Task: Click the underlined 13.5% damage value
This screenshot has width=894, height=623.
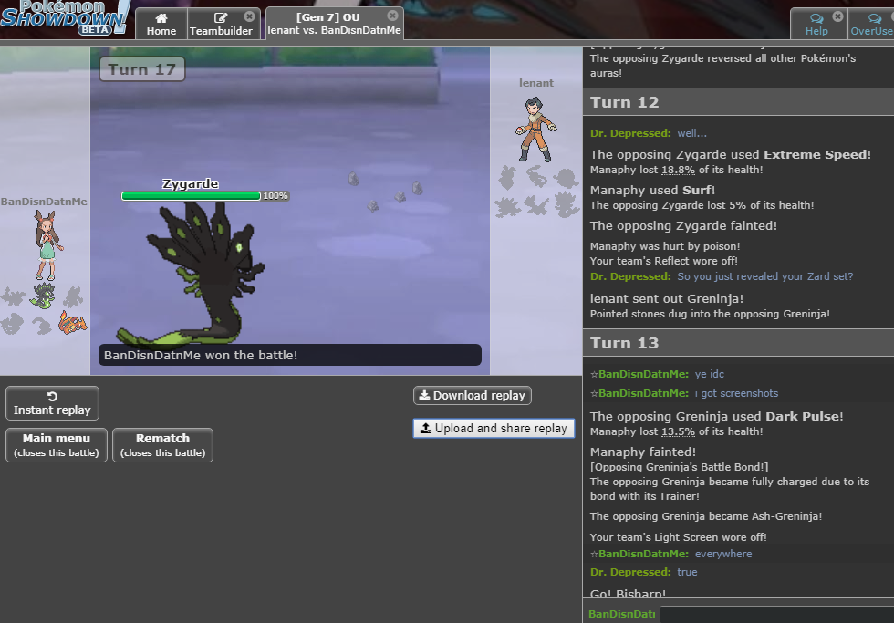Action: click(678, 431)
